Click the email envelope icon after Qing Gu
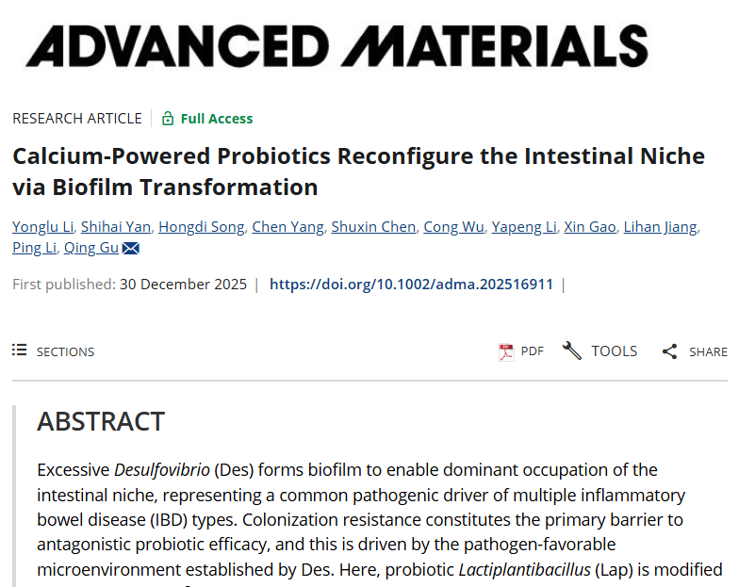Image resolution: width=739 pixels, height=587 pixels. pyautogui.click(x=131, y=249)
